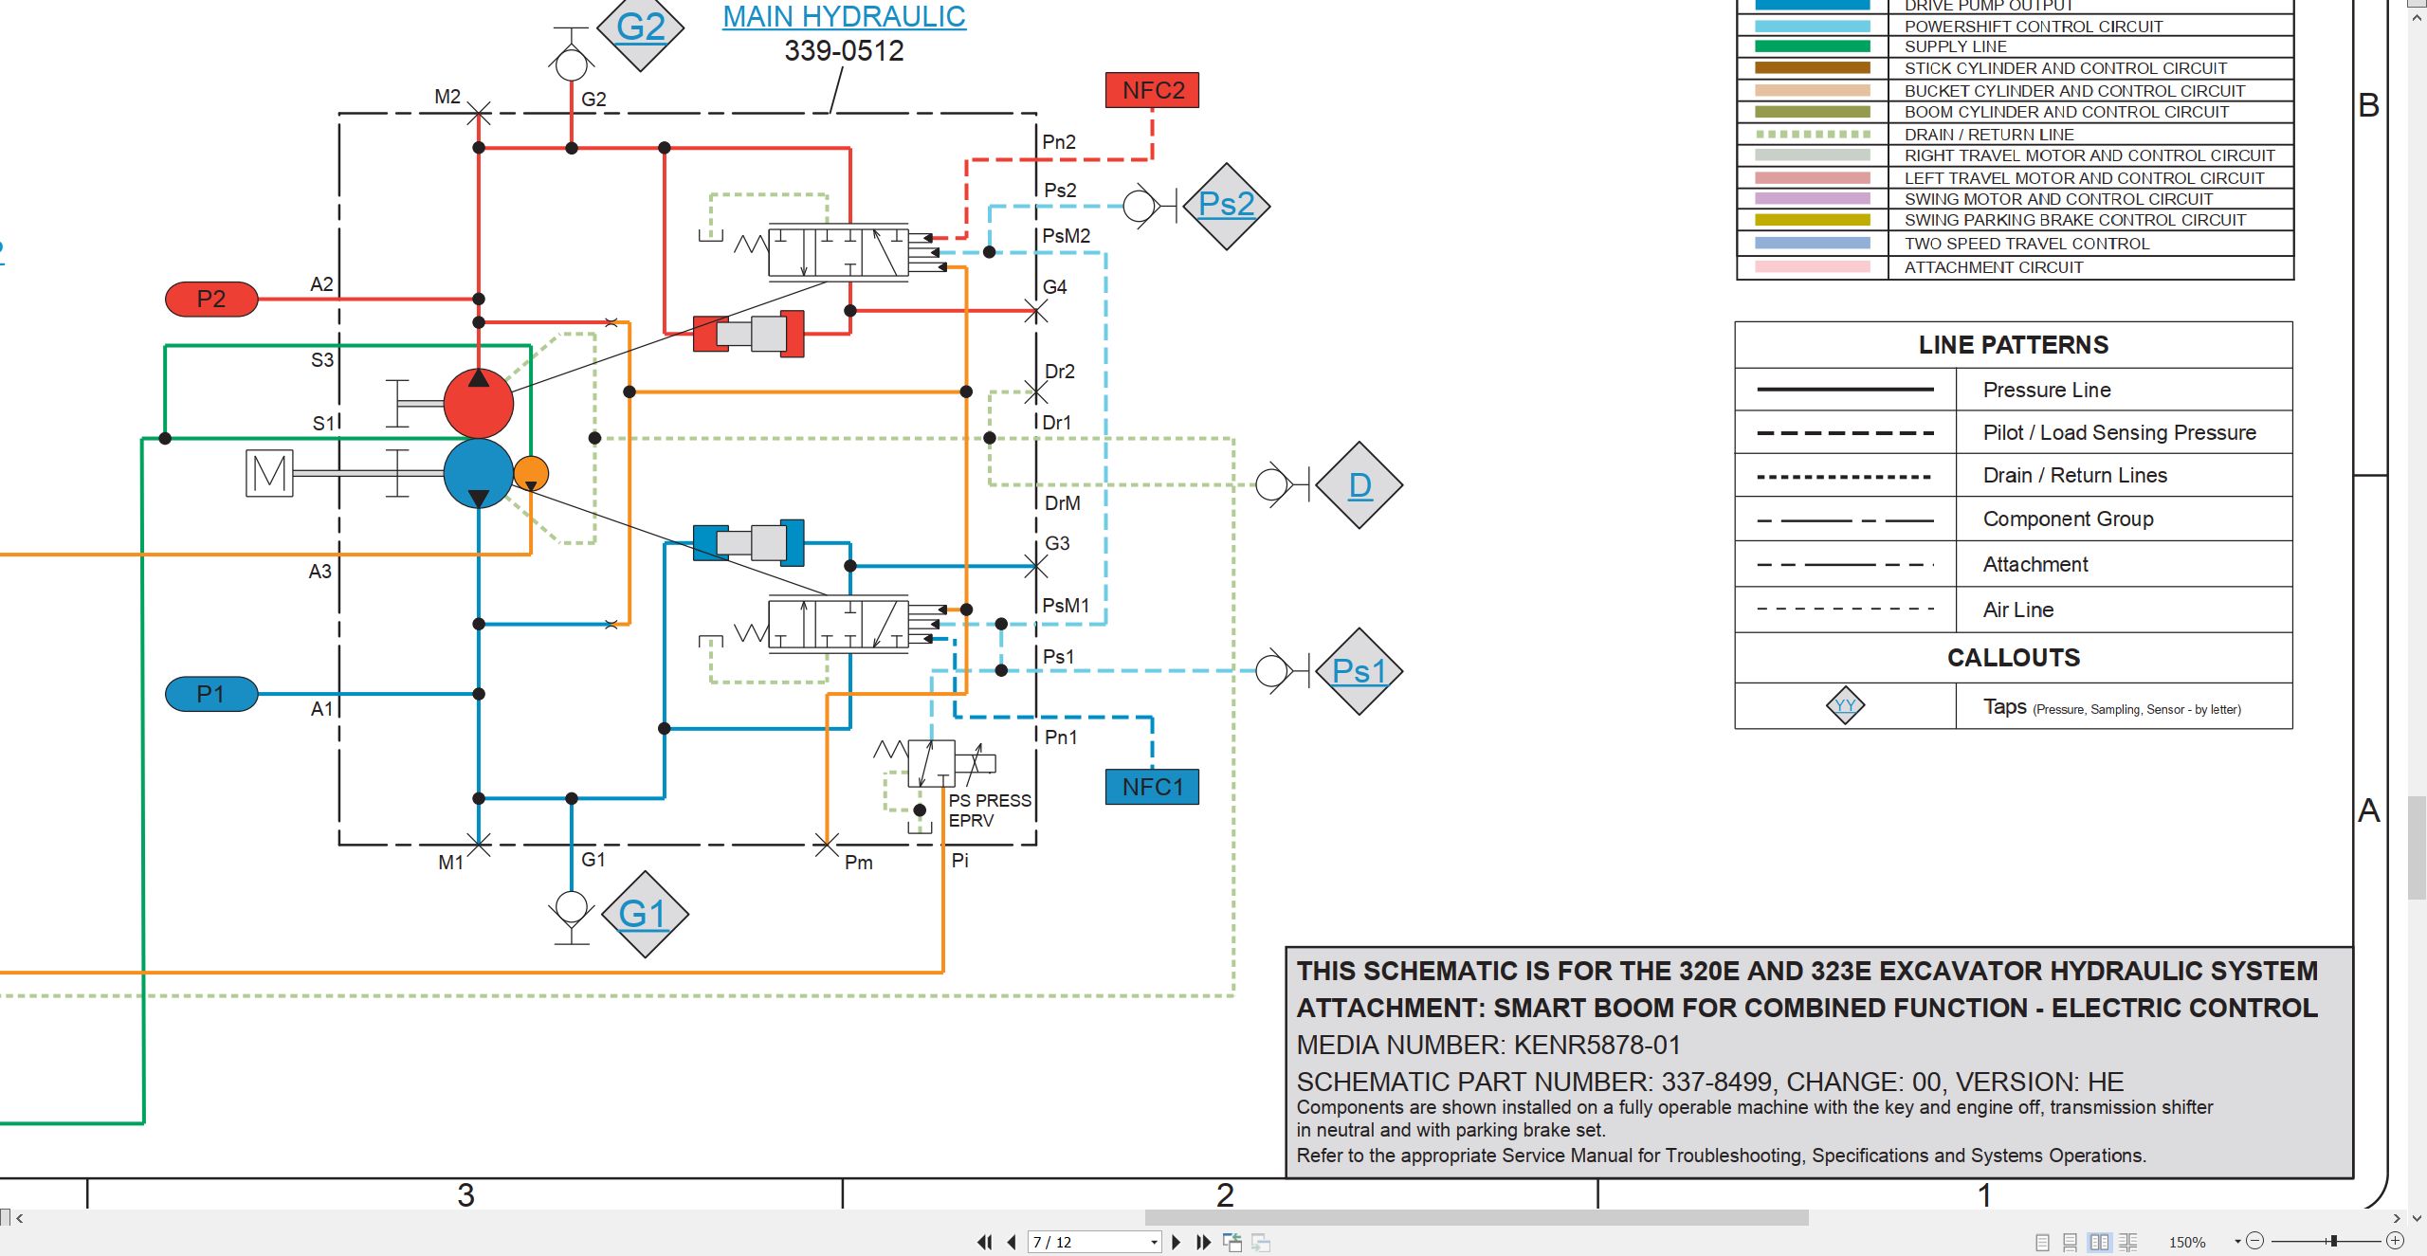Click the 'Air Line' legend text
The height and width of the screenshot is (1256, 2427).
[2017, 610]
